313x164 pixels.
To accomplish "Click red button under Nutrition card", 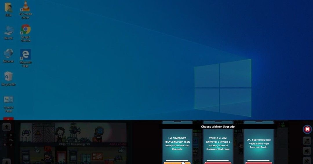I will pos(259,163).
